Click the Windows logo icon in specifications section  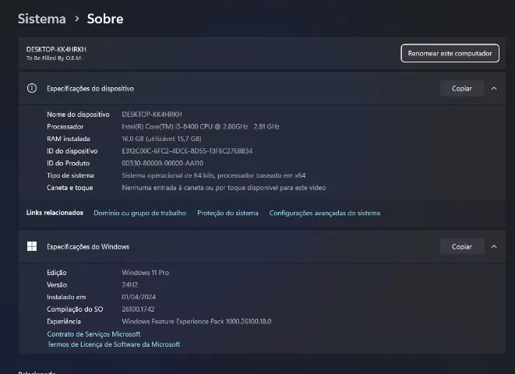click(x=32, y=247)
